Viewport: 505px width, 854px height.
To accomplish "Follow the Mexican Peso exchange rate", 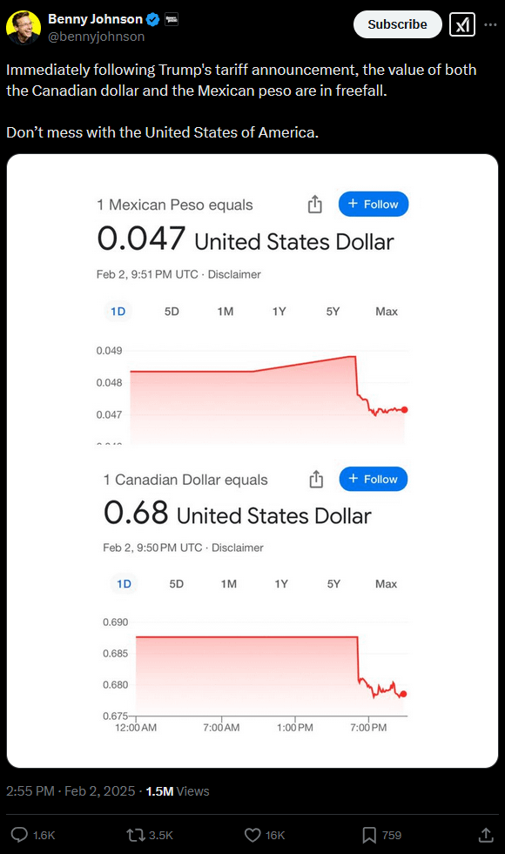I will pyautogui.click(x=374, y=204).
